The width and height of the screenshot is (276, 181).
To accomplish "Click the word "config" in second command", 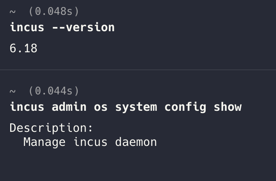I will 185,107.
